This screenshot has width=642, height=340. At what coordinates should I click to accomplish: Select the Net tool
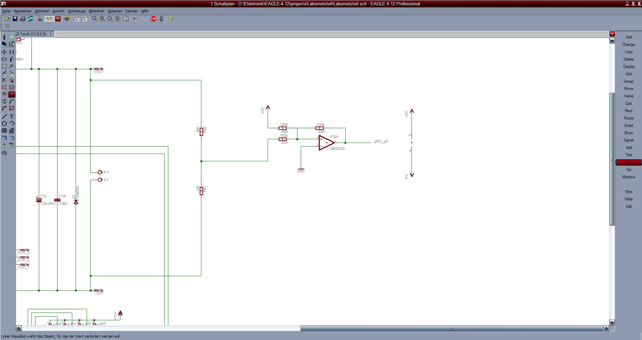(12, 138)
